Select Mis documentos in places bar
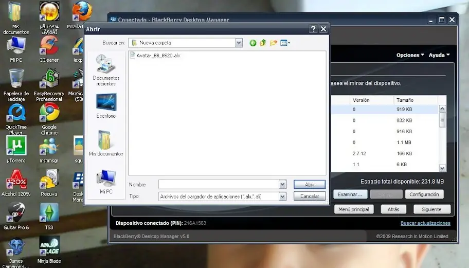This screenshot has height=268, width=469. (106, 144)
